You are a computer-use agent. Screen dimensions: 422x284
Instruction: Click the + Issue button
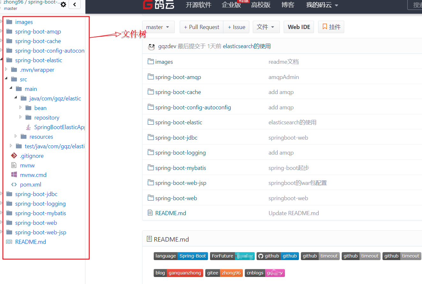236,27
